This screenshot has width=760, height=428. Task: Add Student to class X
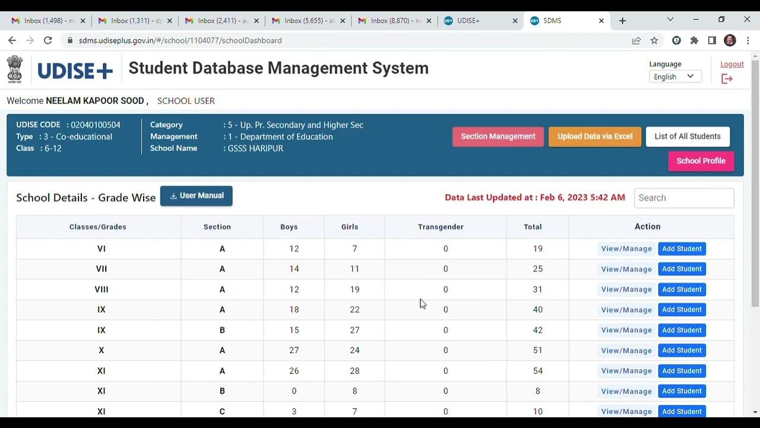(682, 351)
